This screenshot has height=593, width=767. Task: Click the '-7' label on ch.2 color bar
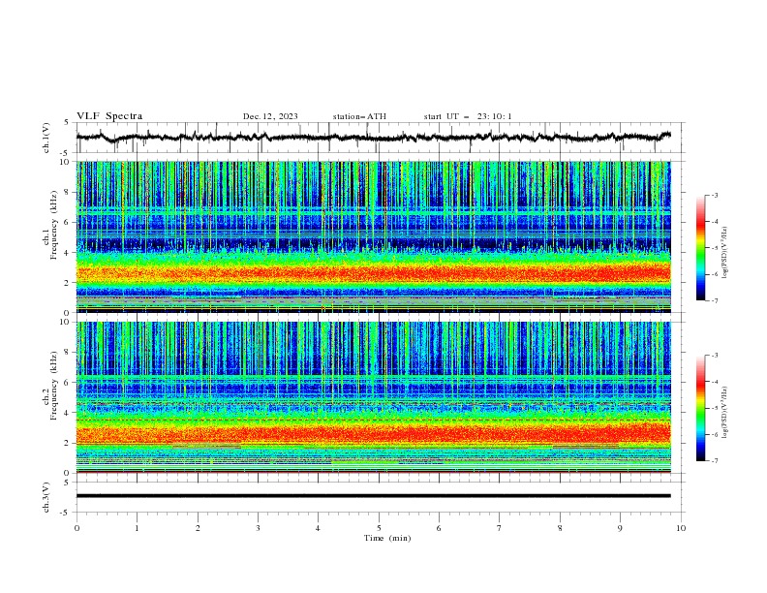[714, 460]
